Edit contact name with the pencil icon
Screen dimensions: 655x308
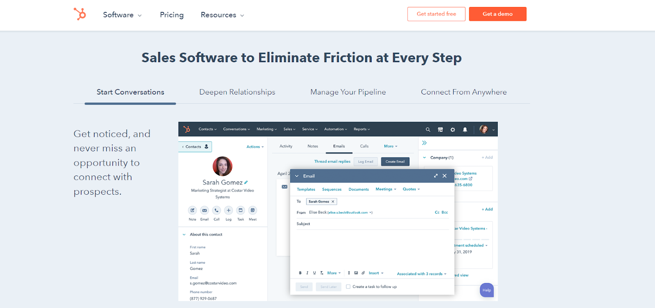click(x=246, y=182)
